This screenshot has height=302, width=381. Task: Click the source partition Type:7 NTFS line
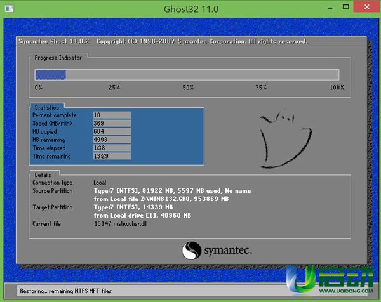point(172,191)
